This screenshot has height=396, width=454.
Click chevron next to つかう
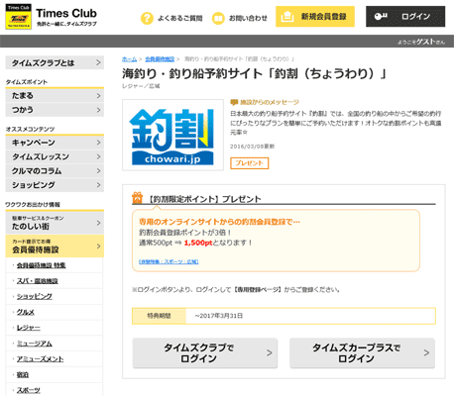pyautogui.click(x=98, y=110)
